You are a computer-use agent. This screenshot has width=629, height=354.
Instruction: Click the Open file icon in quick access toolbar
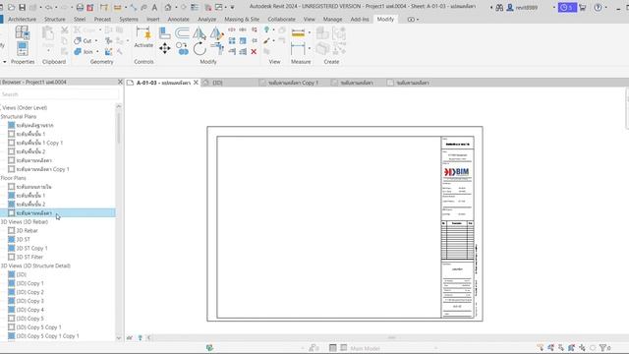[11, 7]
